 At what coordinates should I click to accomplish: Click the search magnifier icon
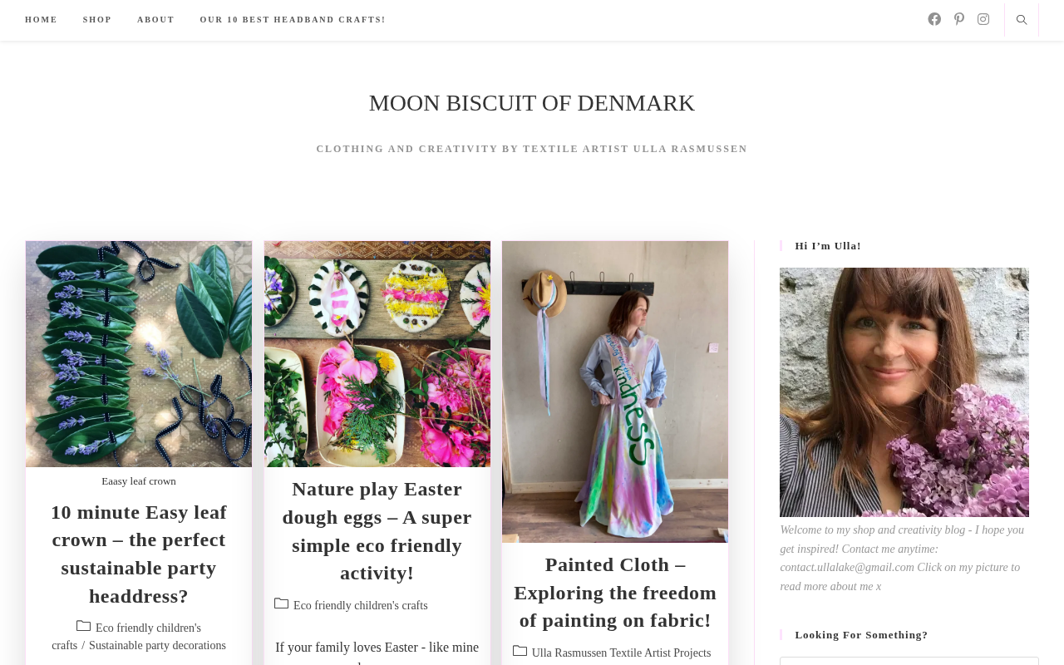point(1022,20)
